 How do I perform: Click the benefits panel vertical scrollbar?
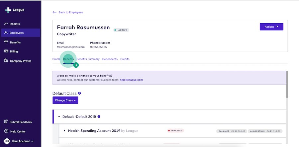point(287,85)
